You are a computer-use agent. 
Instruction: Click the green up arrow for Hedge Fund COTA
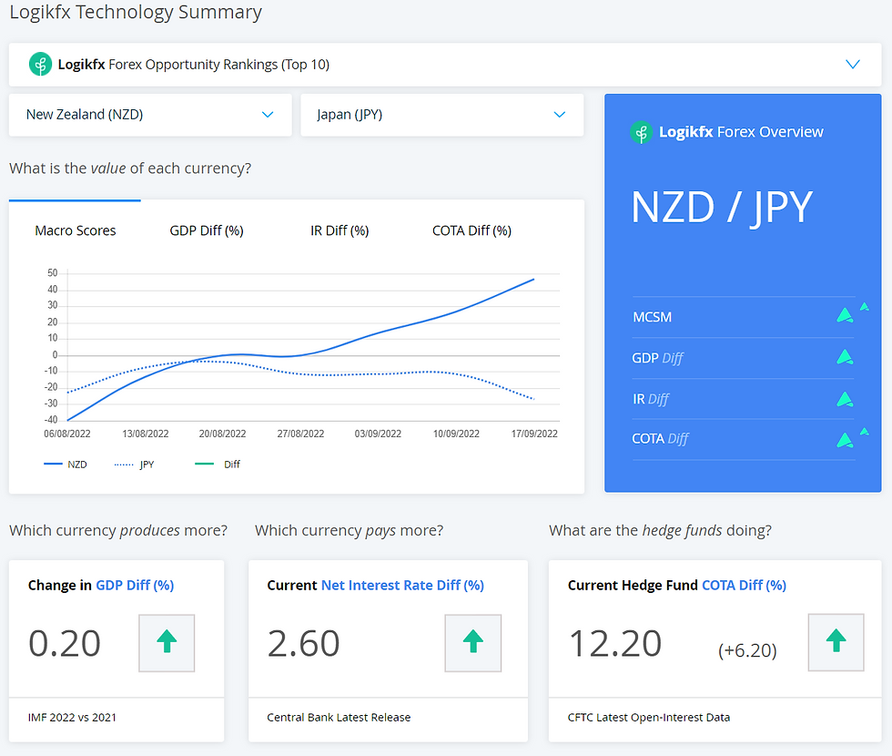coord(836,642)
